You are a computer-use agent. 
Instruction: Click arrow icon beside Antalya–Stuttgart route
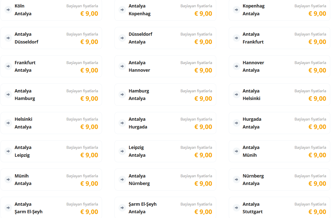[236, 208]
